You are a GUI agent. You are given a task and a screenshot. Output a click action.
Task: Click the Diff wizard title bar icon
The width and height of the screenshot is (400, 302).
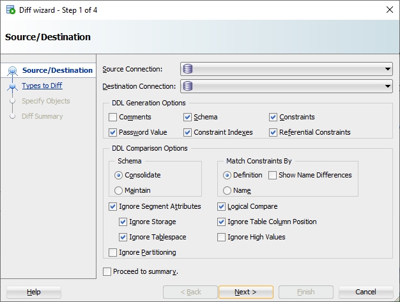pyautogui.click(x=11, y=10)
